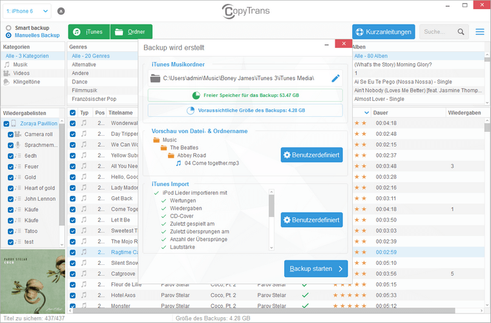Select the Manuelles Backup radio option
This screenshot has width=491, height=323.
click(x=8, y=36)
